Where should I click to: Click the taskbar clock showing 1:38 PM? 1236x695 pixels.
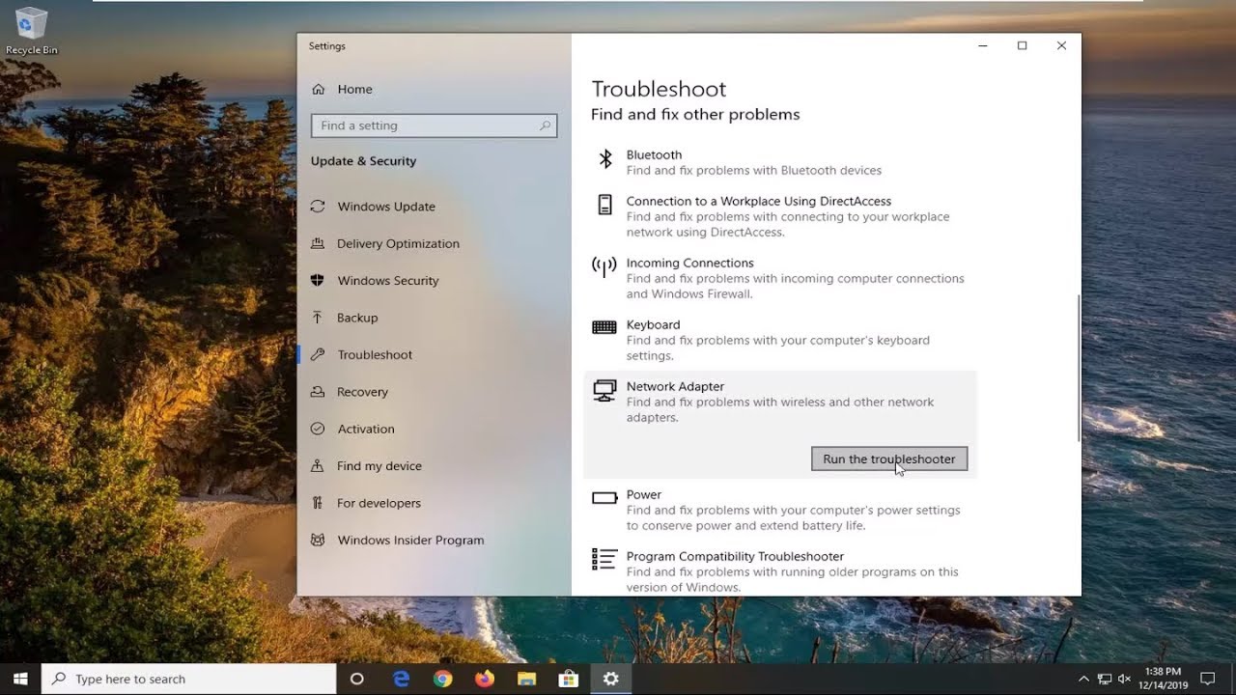1163,679
